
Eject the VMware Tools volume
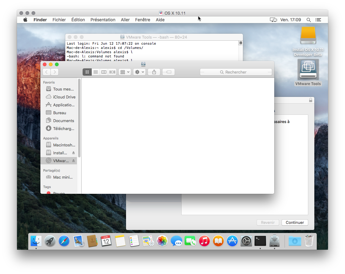pyautogui.click(x=73, y=161)
